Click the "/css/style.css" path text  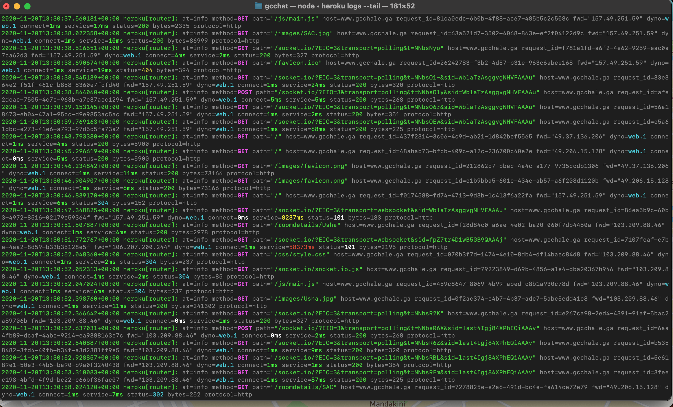pyautogui.click(x=300, y=254)
